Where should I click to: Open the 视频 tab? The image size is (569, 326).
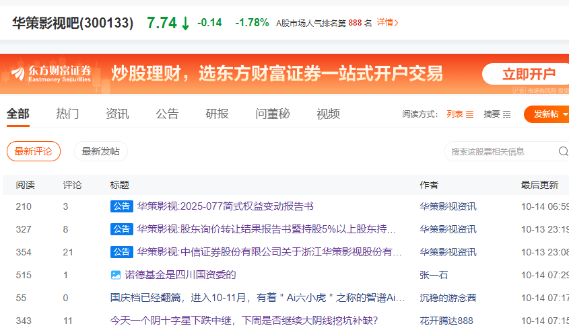pos(328,114)
